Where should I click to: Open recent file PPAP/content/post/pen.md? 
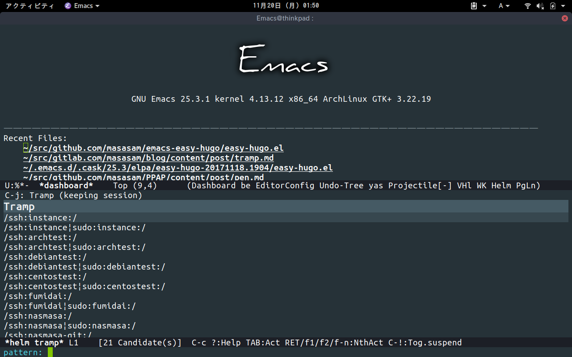(x=143, y=177)
